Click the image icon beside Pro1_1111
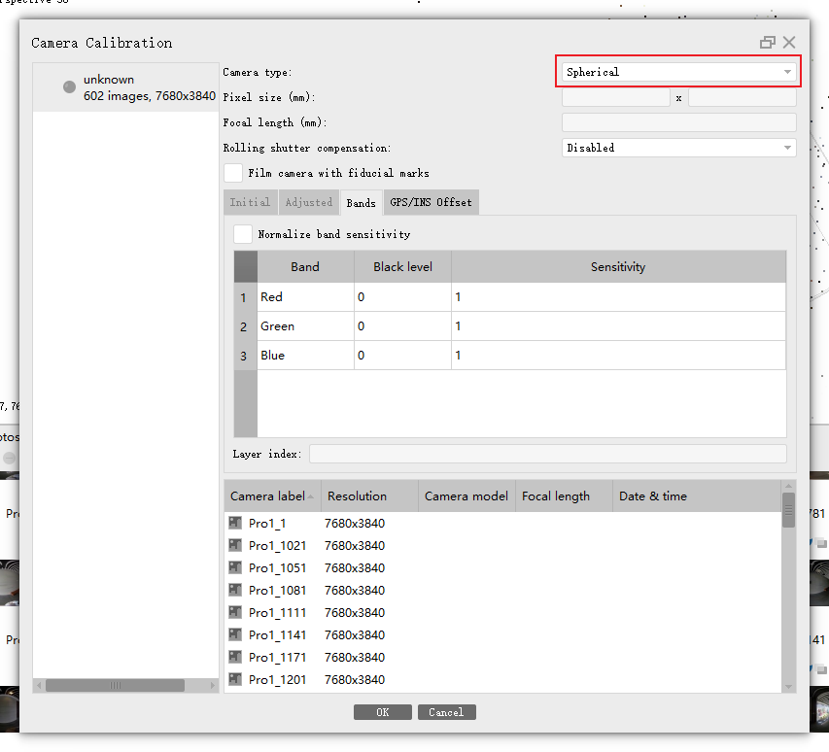The height and width of the screenshot is (752, 829). [x=235, y=612]
